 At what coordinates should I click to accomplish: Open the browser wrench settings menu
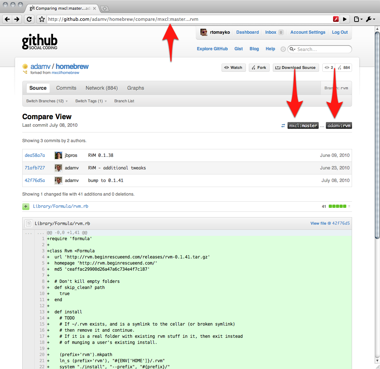click(x=370, y=19)
